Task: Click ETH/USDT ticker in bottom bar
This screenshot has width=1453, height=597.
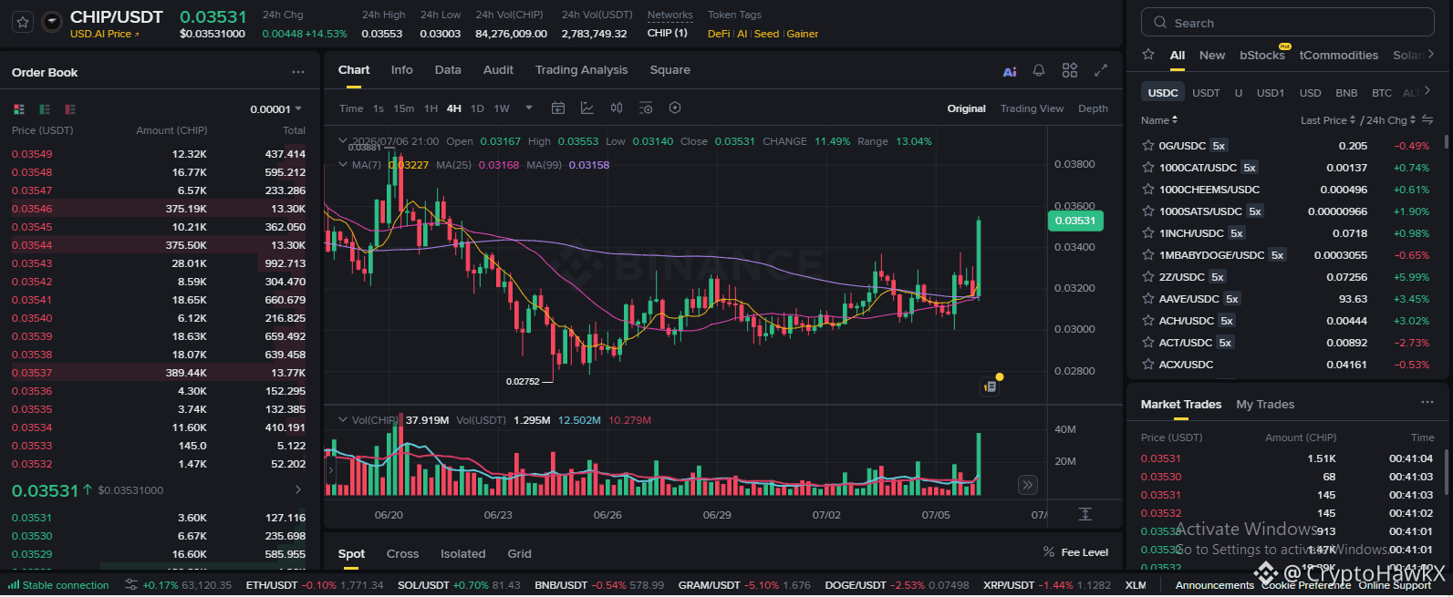Action: pyautogui.click(x=315, y=585)
